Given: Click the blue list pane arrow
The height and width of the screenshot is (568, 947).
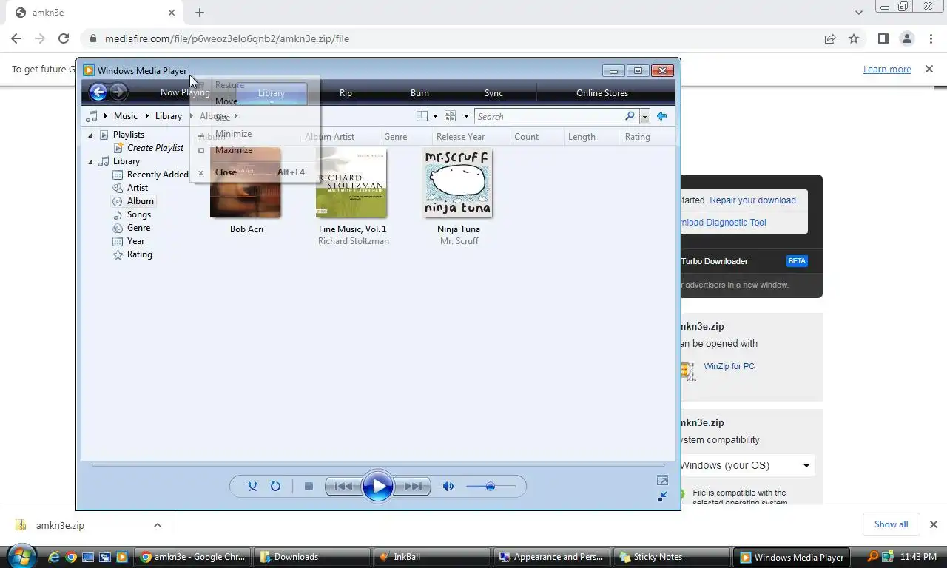Looking at the screenshot, I should 661,116.
